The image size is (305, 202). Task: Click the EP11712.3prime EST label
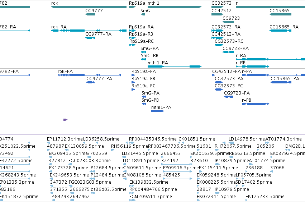[65, 139]
